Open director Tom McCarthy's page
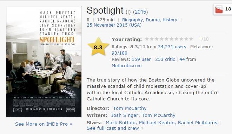 point(130,108)
